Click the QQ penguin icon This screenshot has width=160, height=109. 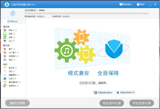(5, 41)
